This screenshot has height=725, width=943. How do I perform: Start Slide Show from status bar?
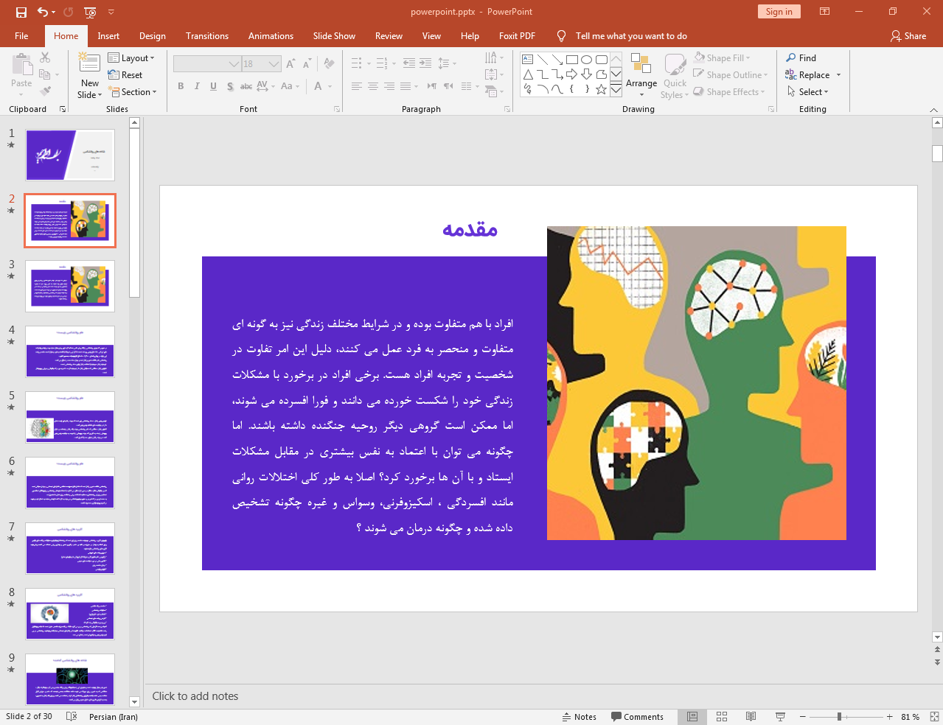780,716
